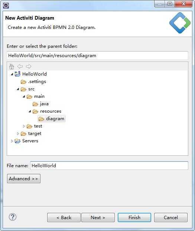The width and height of the screenshot is (195, 231).
Task: Collapse the resources folder node
Action: coord(30,111)
